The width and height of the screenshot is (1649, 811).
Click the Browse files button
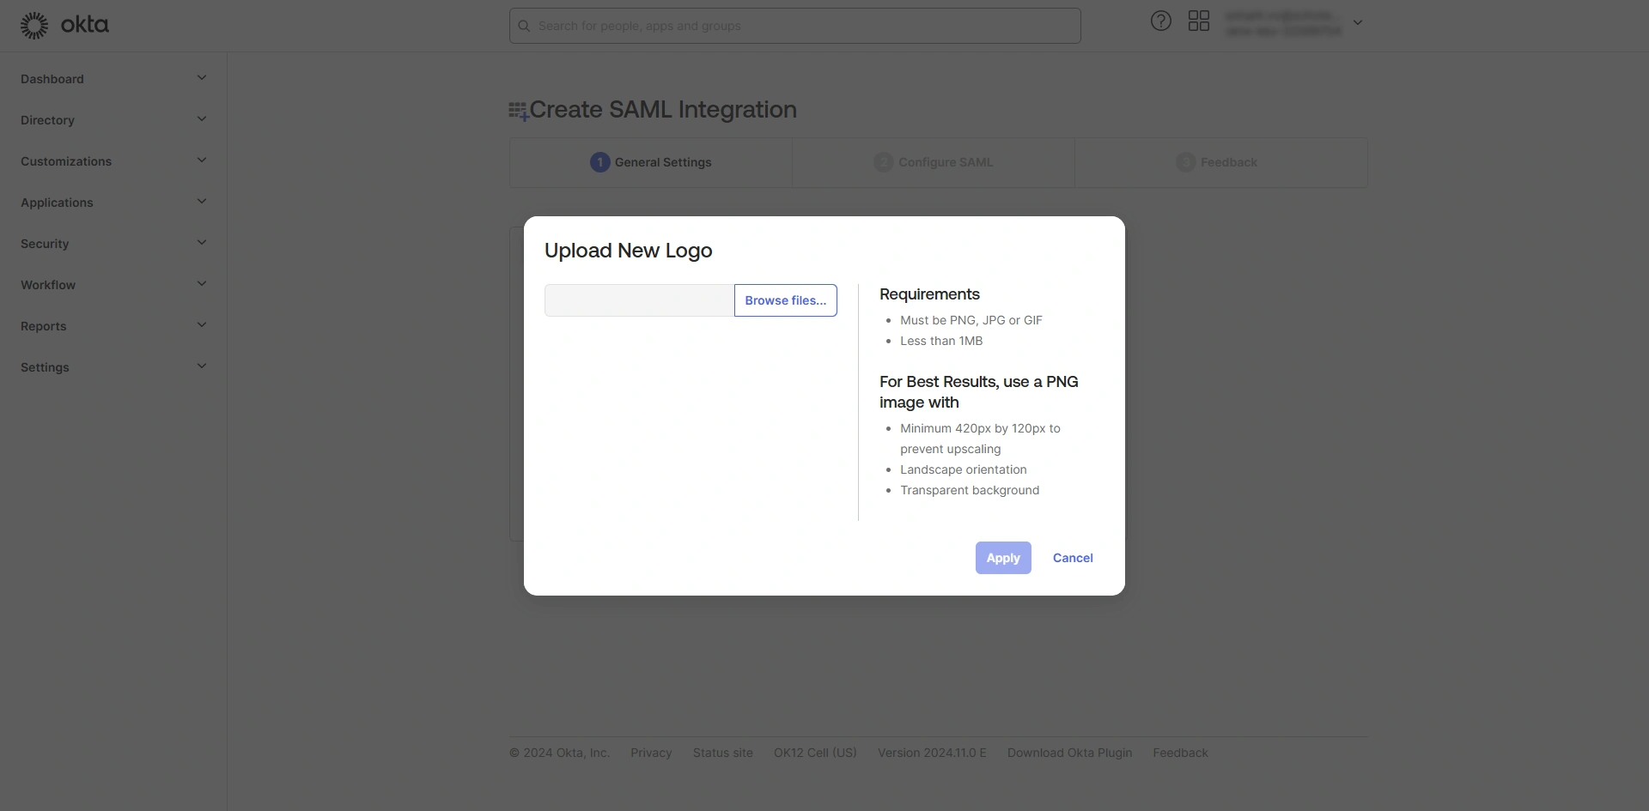785,300
